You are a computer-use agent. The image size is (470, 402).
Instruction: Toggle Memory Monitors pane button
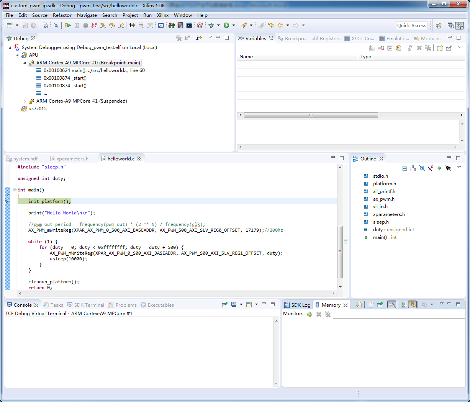point(392,304)
